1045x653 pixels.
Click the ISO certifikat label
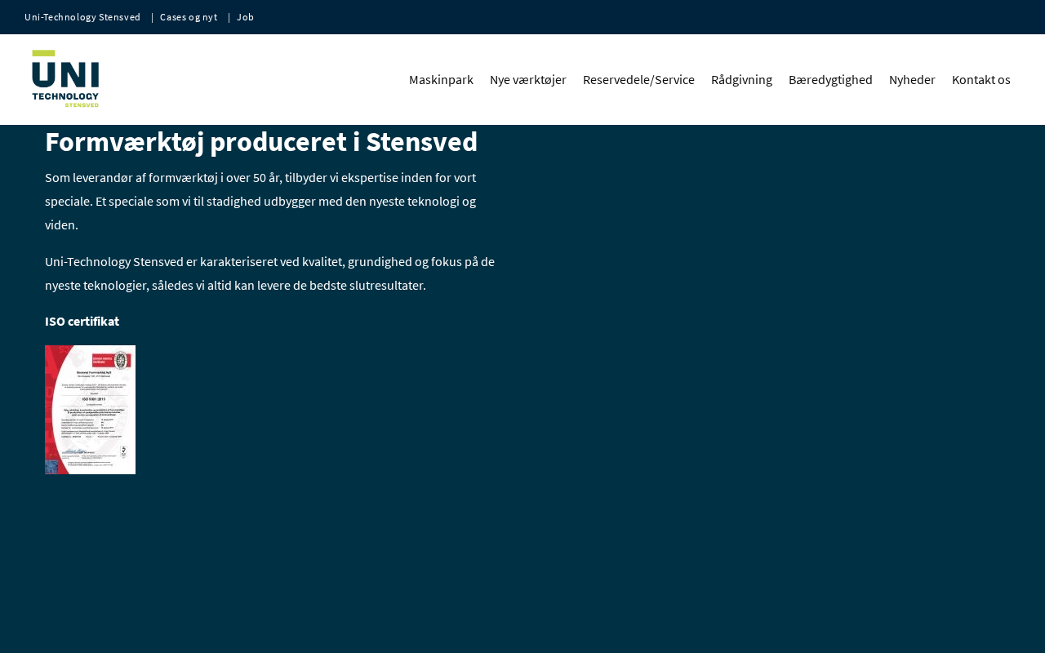[82, 321]
